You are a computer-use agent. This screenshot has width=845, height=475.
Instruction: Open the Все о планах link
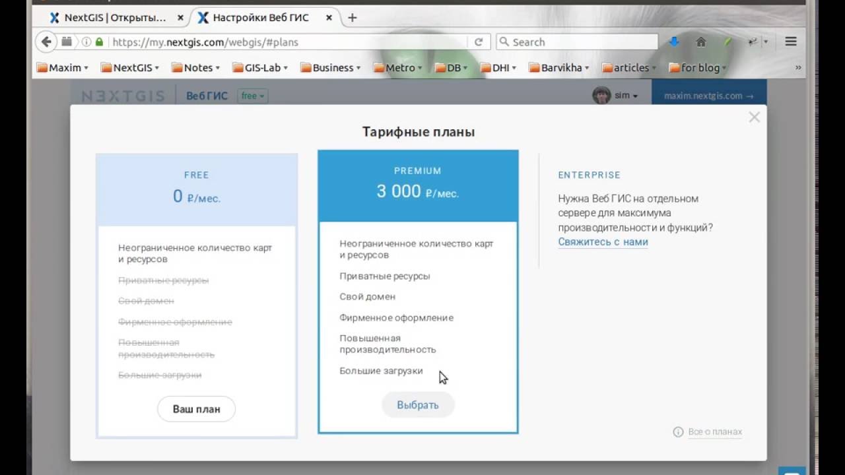[x=715, y=432]
